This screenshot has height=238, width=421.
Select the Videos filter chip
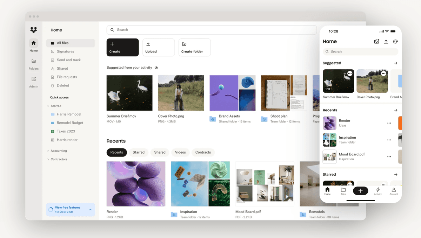coord(180,152)
